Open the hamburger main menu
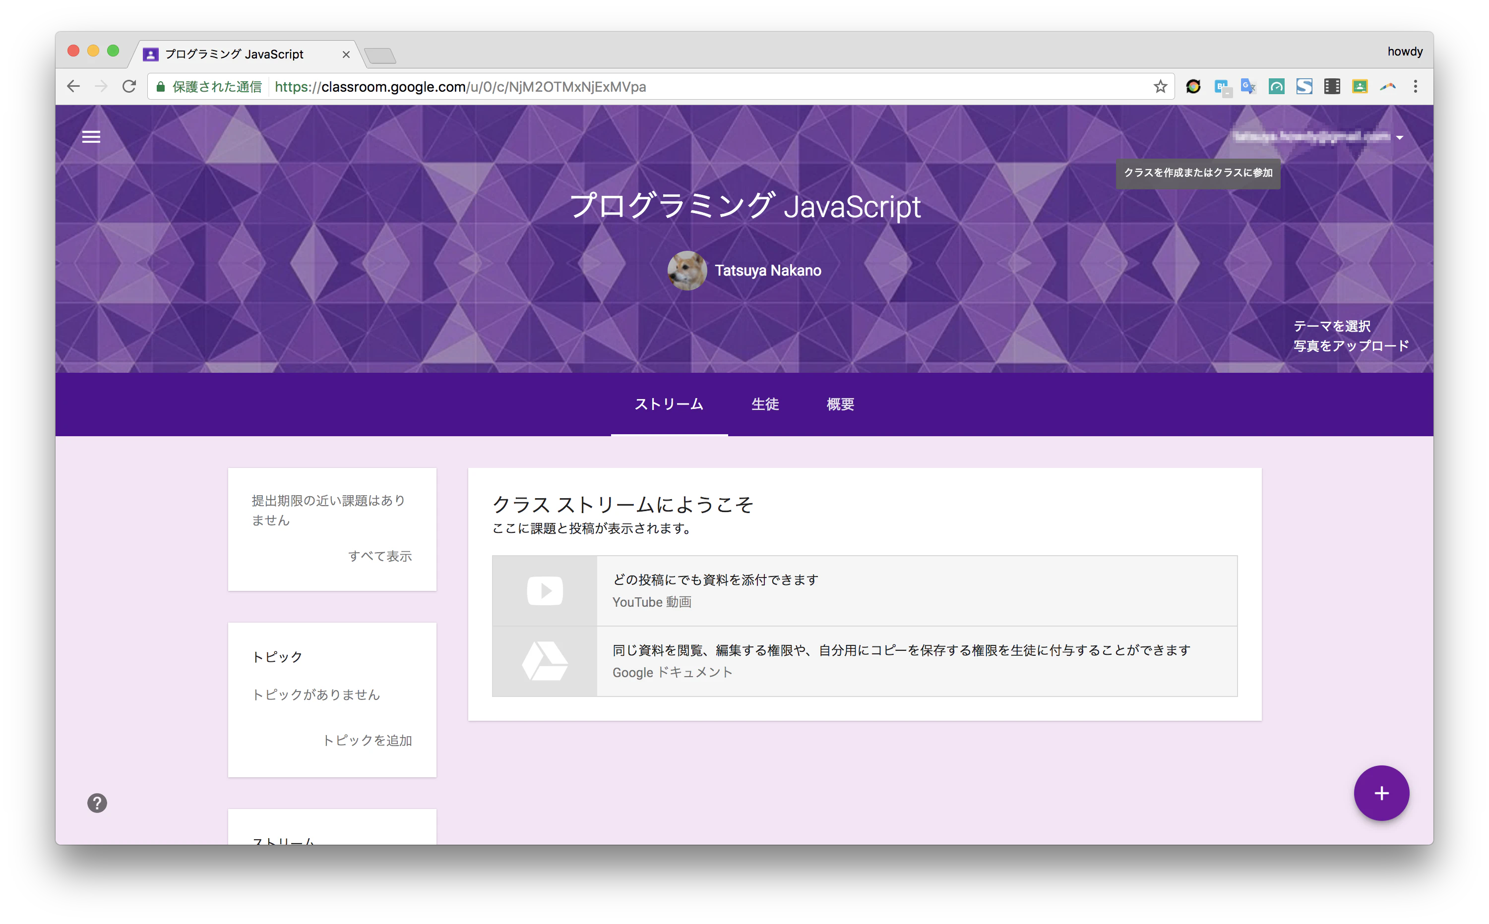 tap(91, 137)
